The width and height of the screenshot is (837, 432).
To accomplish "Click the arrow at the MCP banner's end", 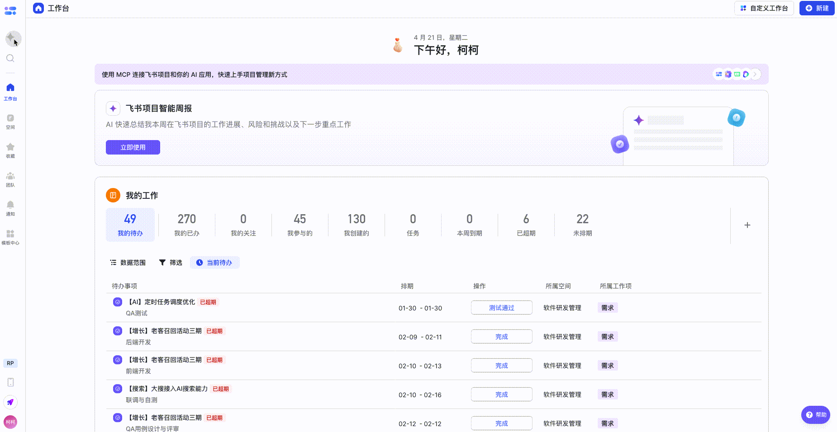I will tap(755, 74).
